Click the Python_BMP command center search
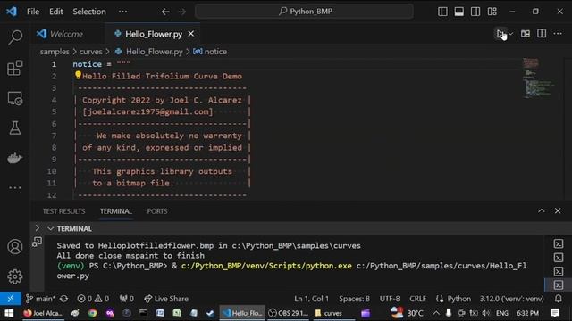 coord(304,12)
